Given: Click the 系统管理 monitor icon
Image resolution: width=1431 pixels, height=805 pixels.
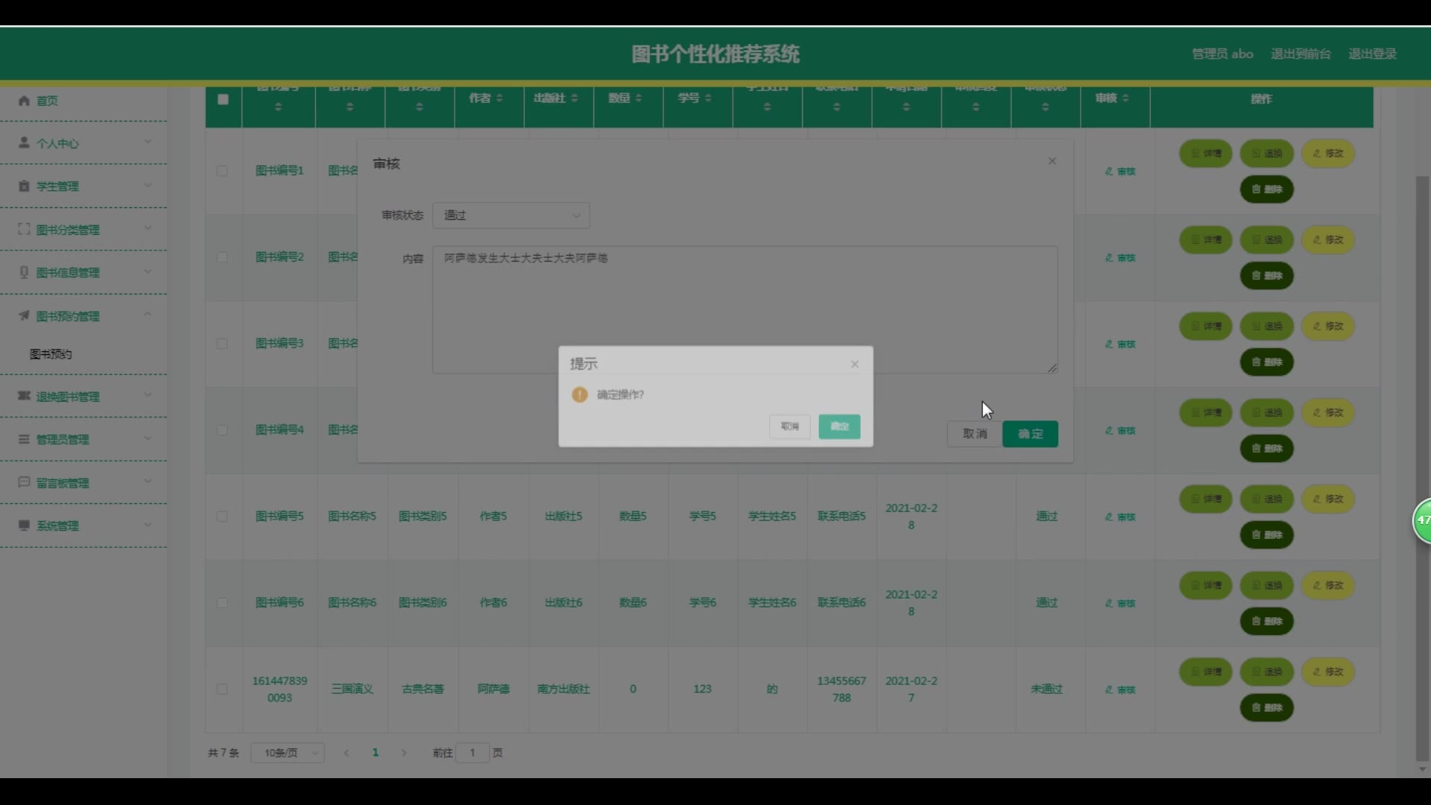Looking at the screenshot, I should pos(24,525).
